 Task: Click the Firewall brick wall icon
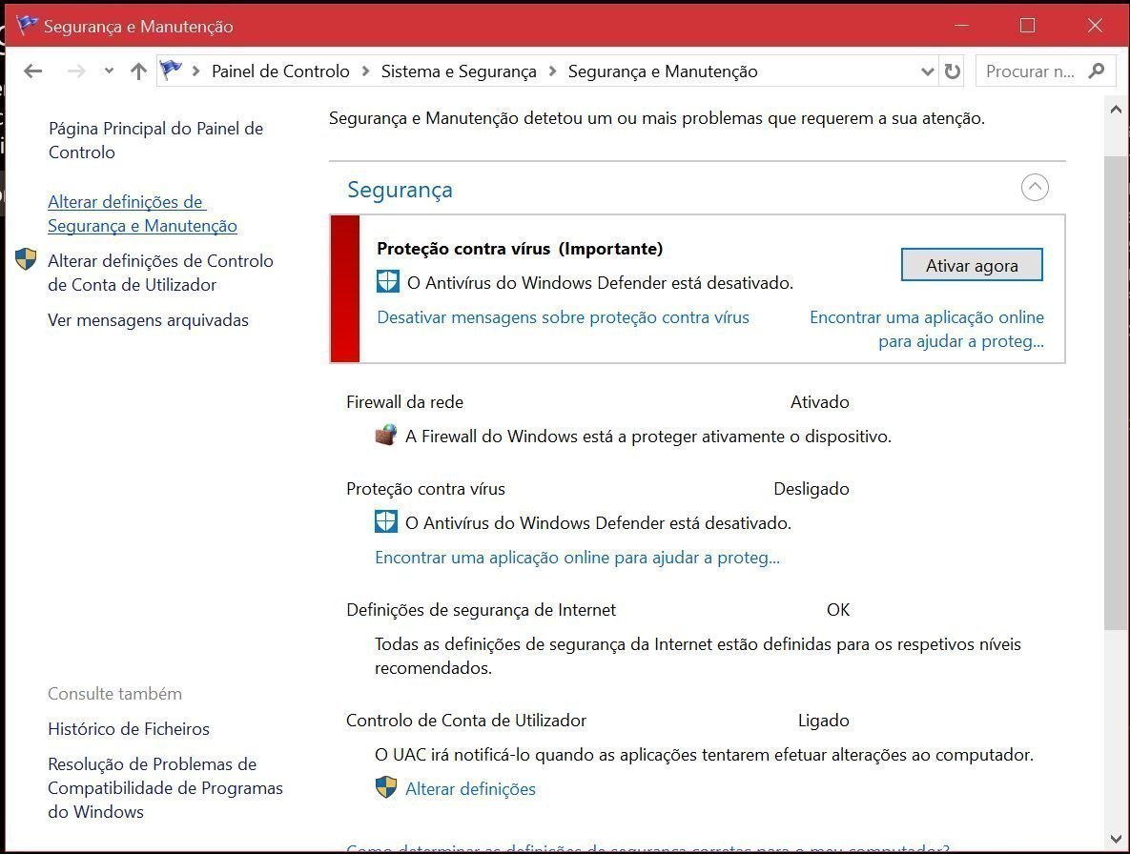point(386,435)
